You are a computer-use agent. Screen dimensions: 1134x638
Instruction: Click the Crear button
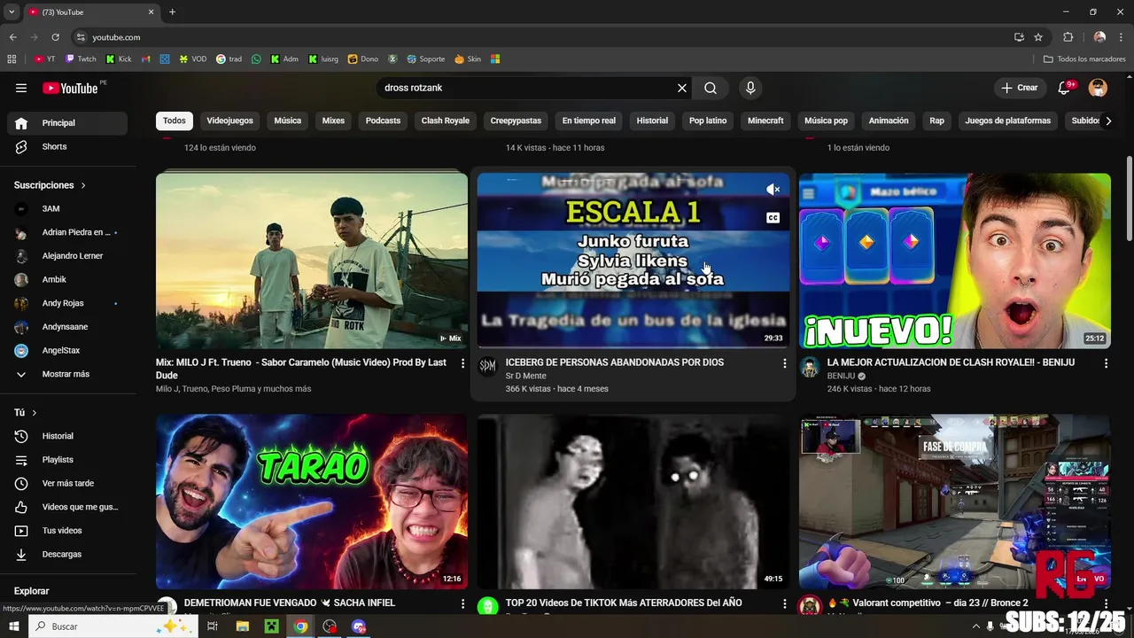[1019, 88]
